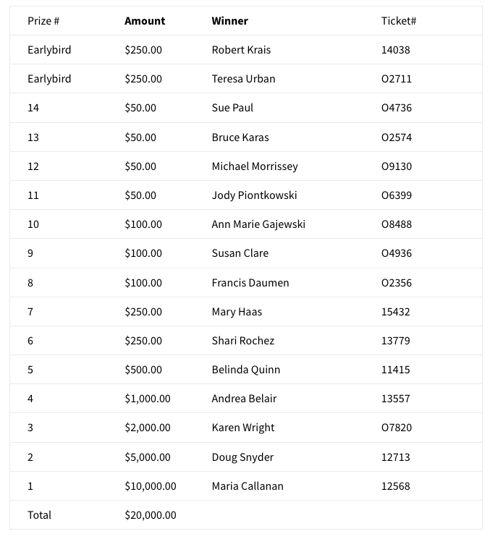Click the "Total" row label
Image resolution: width=490 pixels, height=539 pixels.
point(39,515)
